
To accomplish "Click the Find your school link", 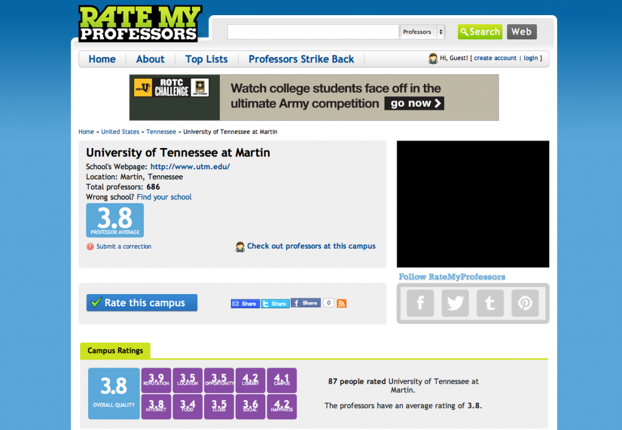I will click(164, 197).
